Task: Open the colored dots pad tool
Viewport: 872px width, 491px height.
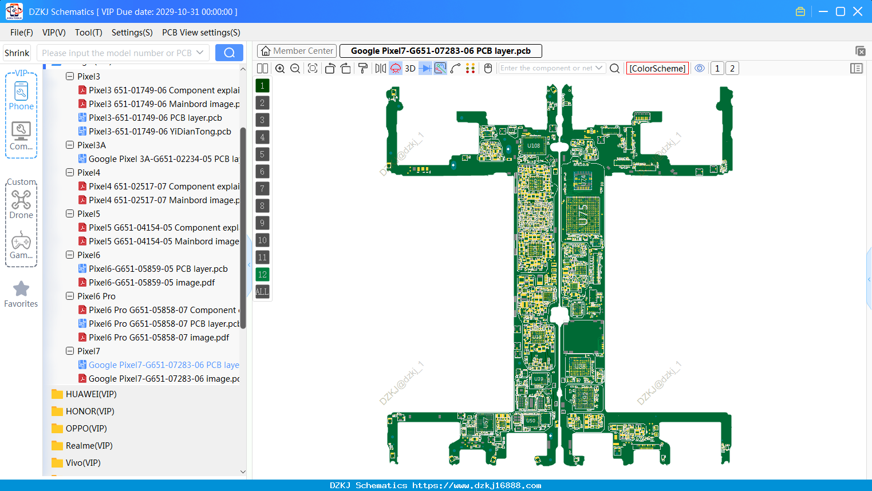Action: click(471, 68)
